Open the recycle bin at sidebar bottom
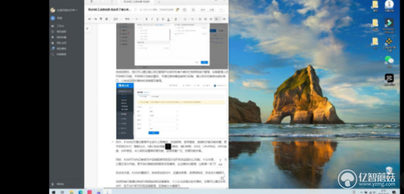 pos(58,184)
